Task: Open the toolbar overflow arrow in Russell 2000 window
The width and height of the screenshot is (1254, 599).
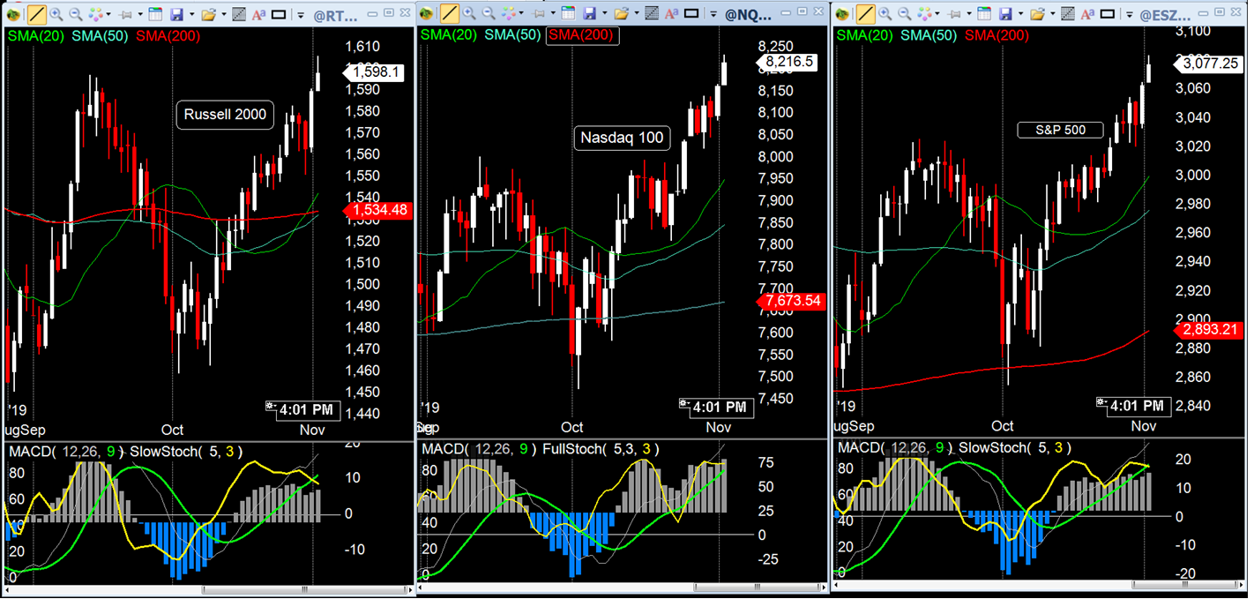Action: tap(300, 15)
